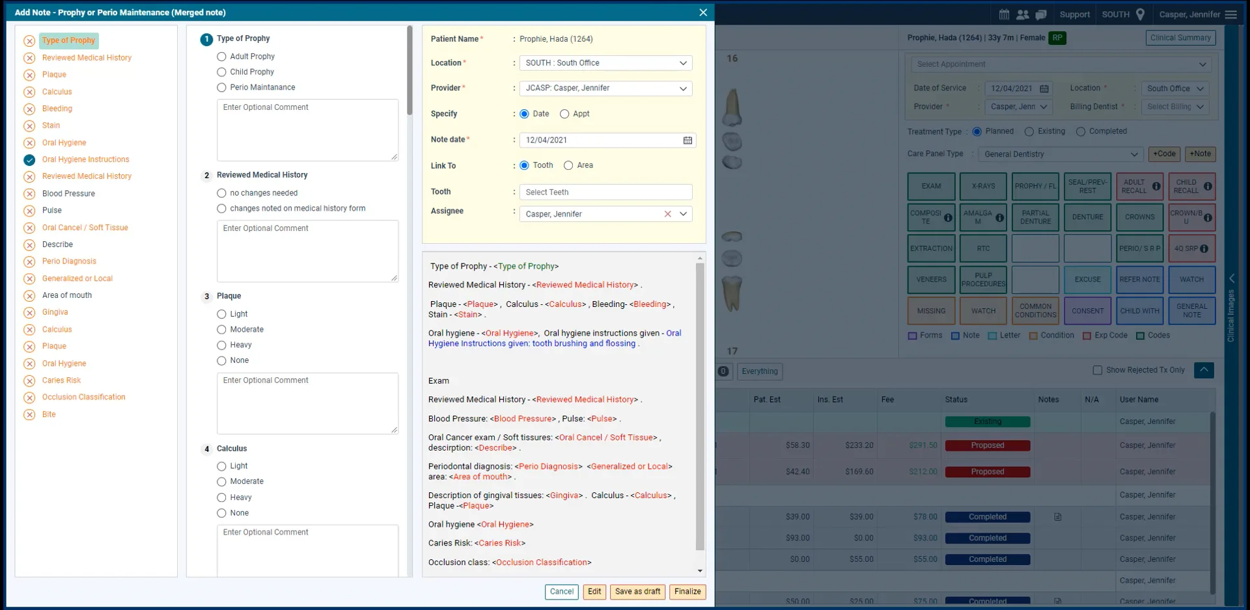Click the info icon on ADULT RECALL tile

click(x=1156, y=186)
